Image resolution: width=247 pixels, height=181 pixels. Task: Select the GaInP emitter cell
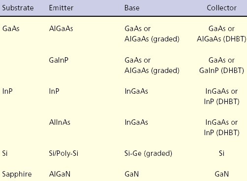click(x=59, y=60)
